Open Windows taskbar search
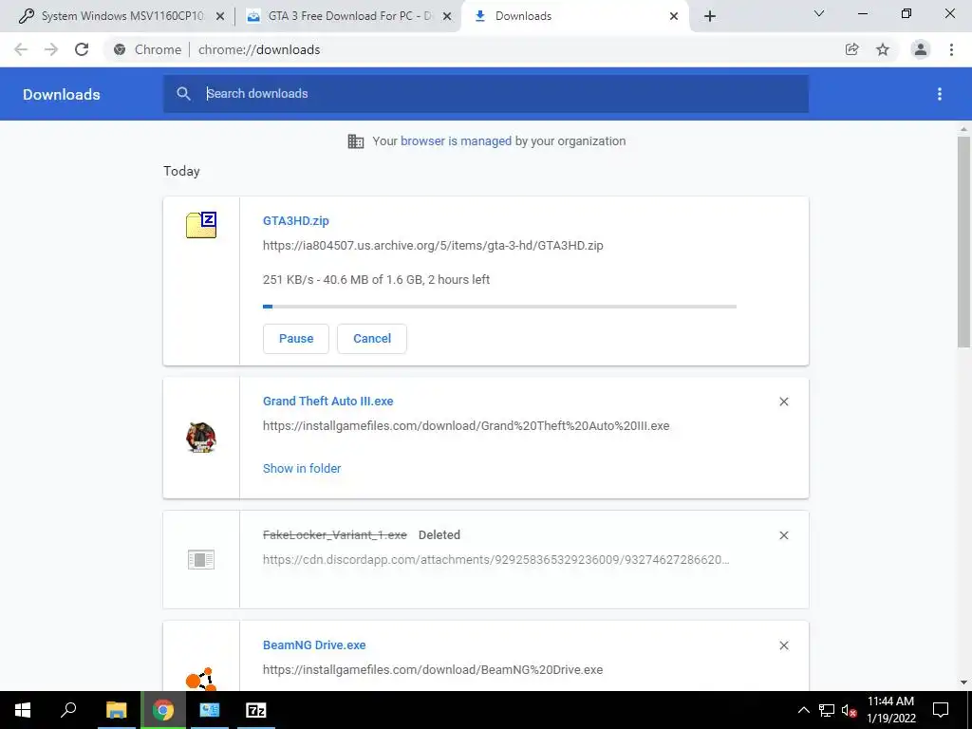Image resolution: width=972 pixels, height=729 pixels. (x=68, y=710)
